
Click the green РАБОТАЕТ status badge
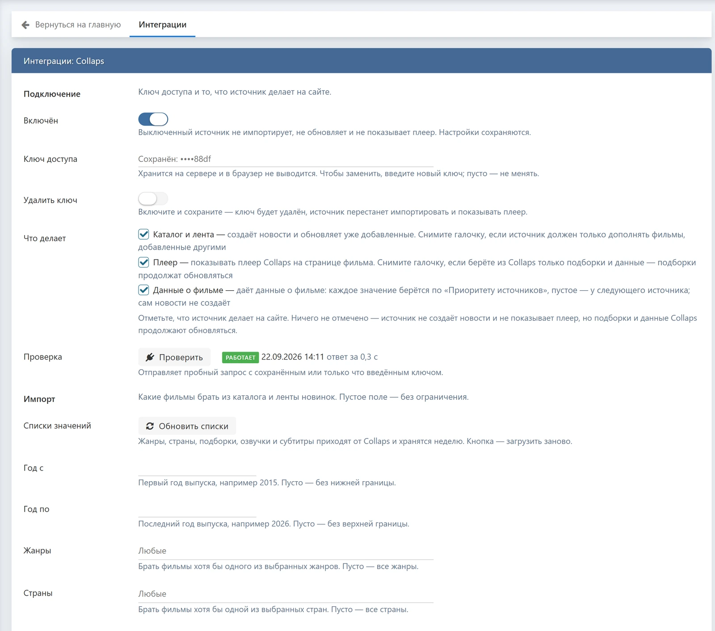240,357
